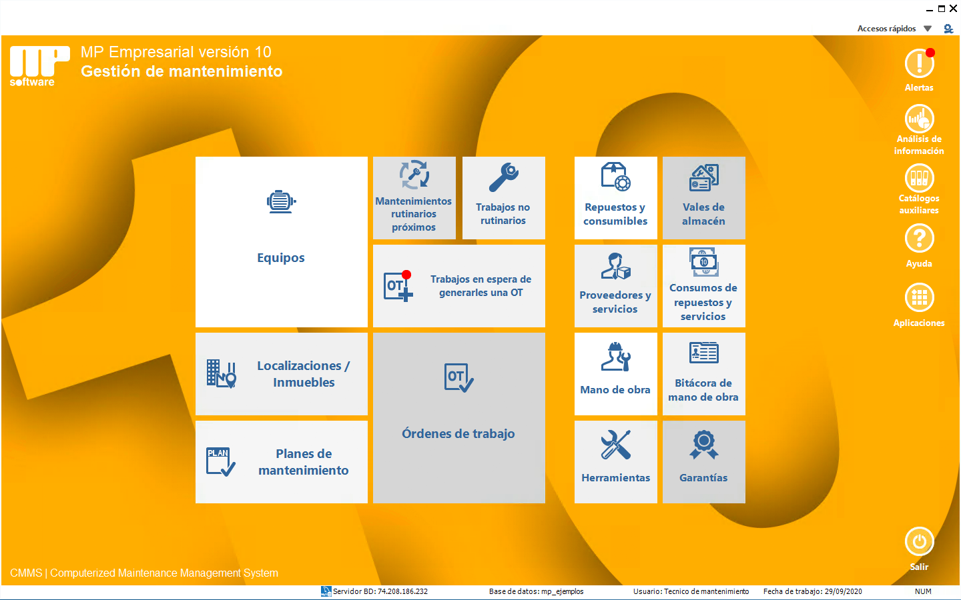Open the Aplicaciones grid icon
Screen dimensions: 961x600
[919, 297]
